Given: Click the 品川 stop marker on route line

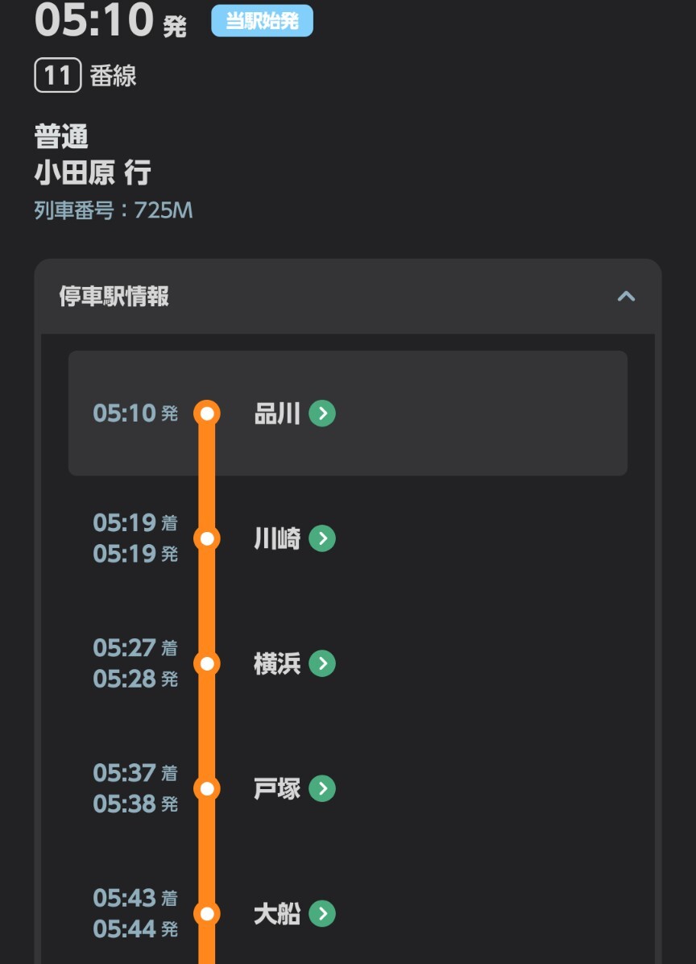Looking at the screenshot, I should tap(207, 413).
